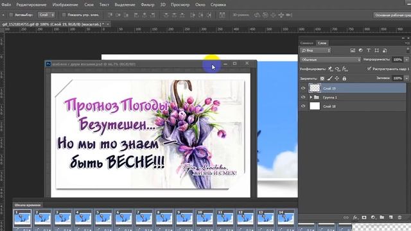Viewport: 411px width, 231px height.
Task: Select the Шкала времени timeline tab
Action: pos(28,205)
